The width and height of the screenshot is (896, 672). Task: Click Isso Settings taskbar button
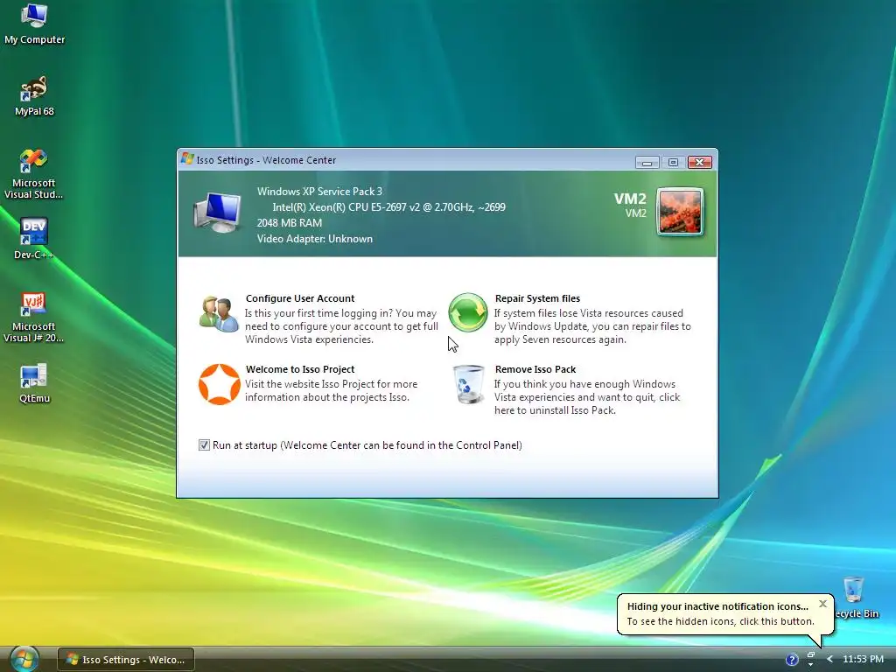pyautogui.click(x=126, y=660)
